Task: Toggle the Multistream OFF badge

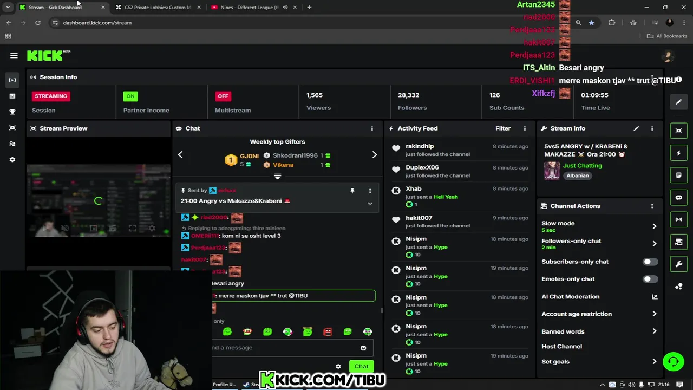Action: click(x=223, y=96)
